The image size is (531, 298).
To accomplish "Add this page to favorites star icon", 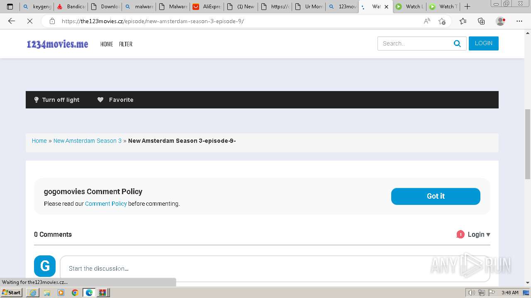I will (442, 21).
